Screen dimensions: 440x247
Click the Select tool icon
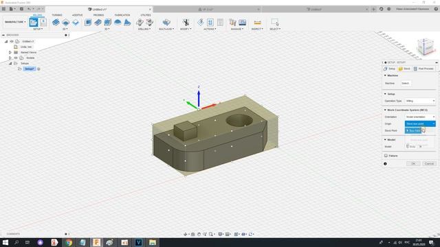click(x=275, y=23)
